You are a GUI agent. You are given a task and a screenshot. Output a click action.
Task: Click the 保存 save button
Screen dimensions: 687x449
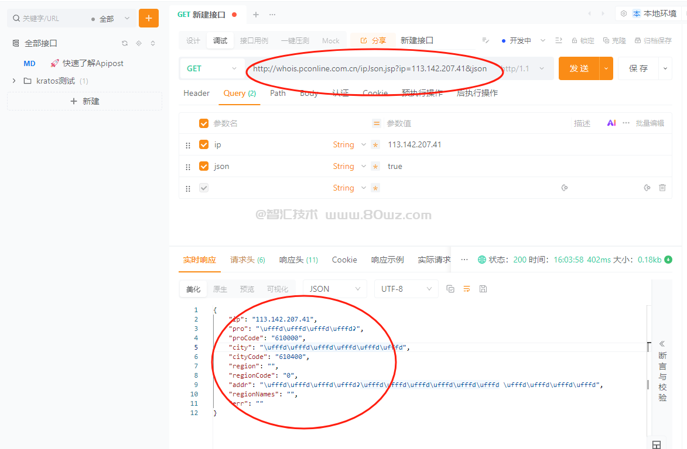638,68
